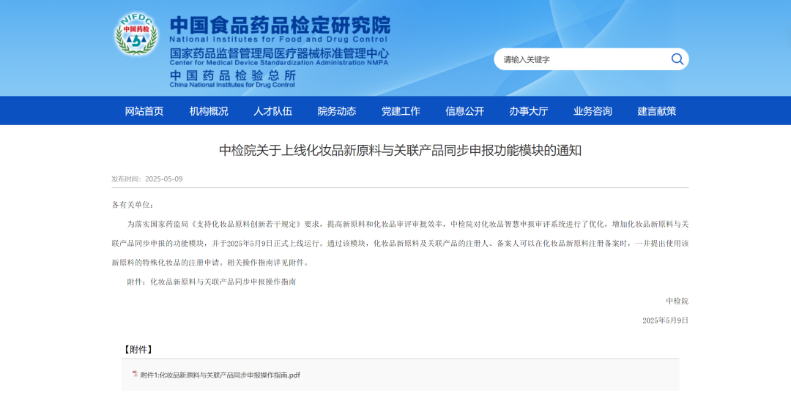Click the PDF icon beside the attachment
This screenshot has height=398, width=791.
(135, 374)
